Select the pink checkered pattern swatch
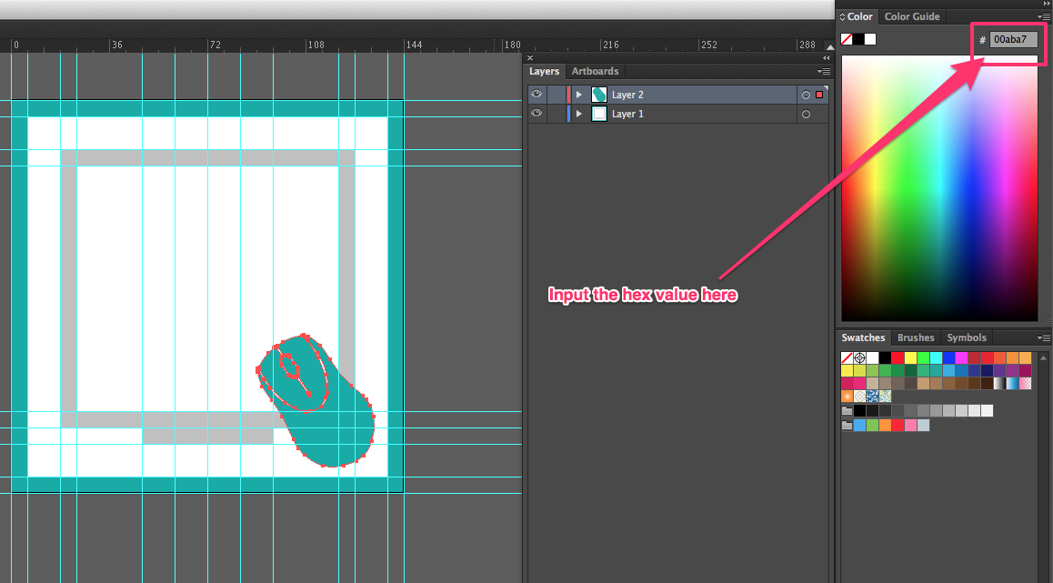Image resolution: width=1053 pixels, height=583 pixels. point(1025,383)
